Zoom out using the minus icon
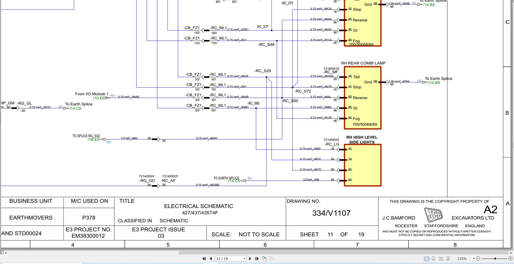The image size is (514, 264). 478,258
